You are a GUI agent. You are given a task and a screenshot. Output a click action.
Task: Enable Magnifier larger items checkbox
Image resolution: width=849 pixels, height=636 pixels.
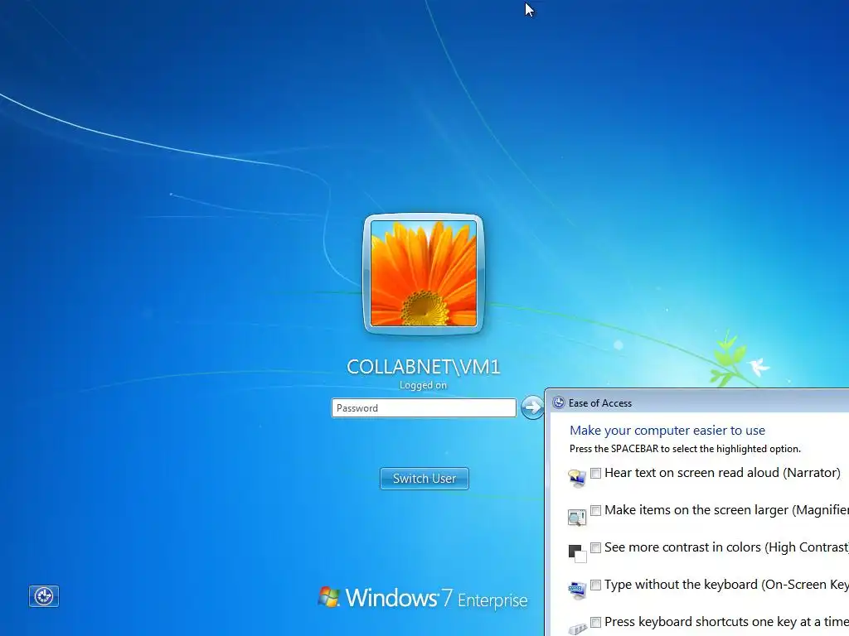(595, 510)
